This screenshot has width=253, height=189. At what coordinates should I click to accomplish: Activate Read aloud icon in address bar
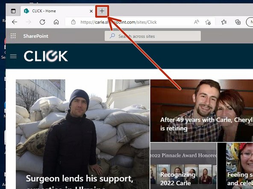pos(196,22)
